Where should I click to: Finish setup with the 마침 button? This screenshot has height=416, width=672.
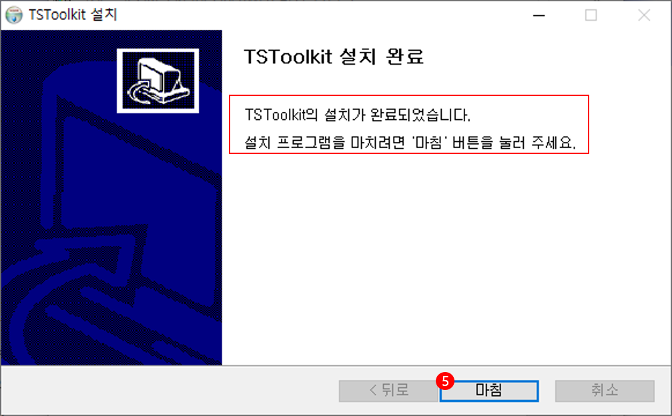coord(489,391)
